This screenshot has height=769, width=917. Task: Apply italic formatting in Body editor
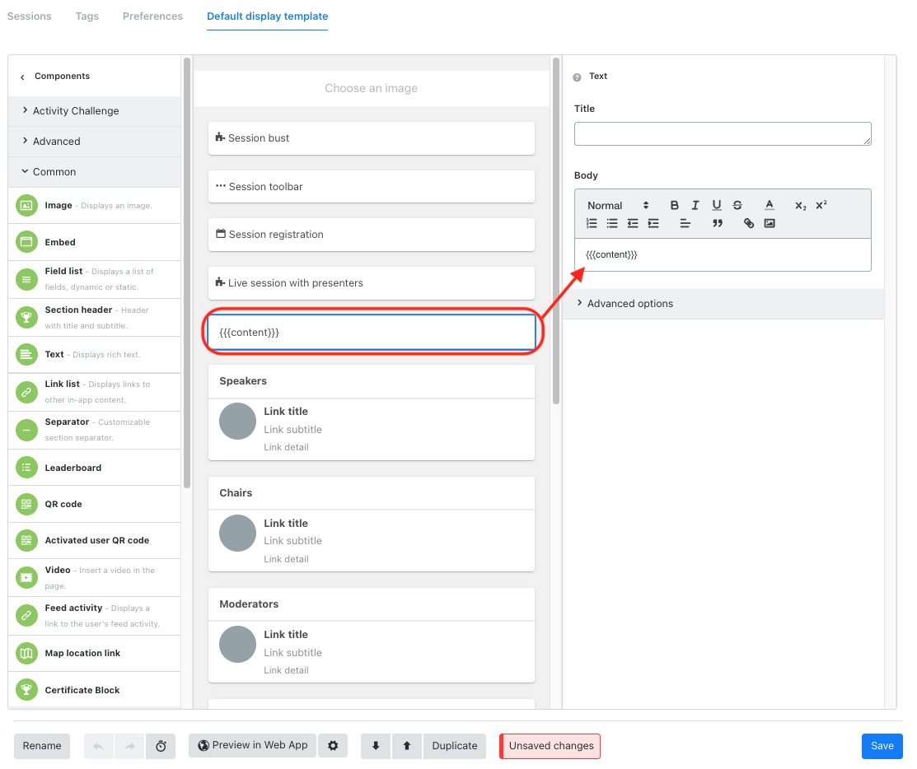695,205
